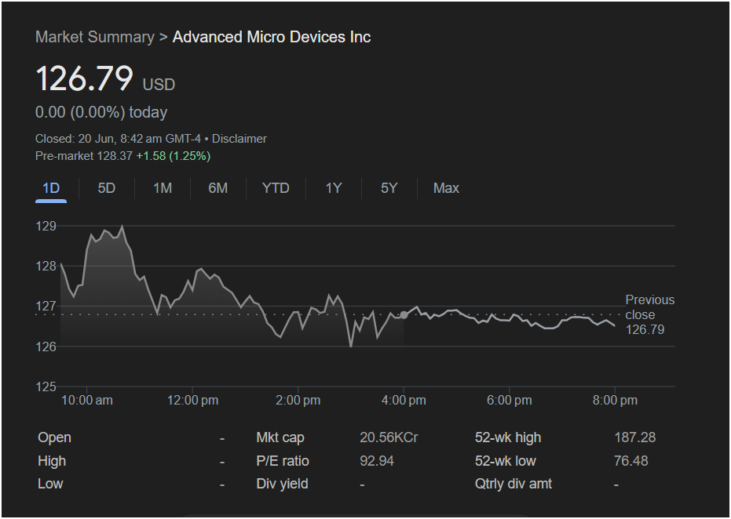
Task: Click the Mkt cap label
Action: point(280,437)
